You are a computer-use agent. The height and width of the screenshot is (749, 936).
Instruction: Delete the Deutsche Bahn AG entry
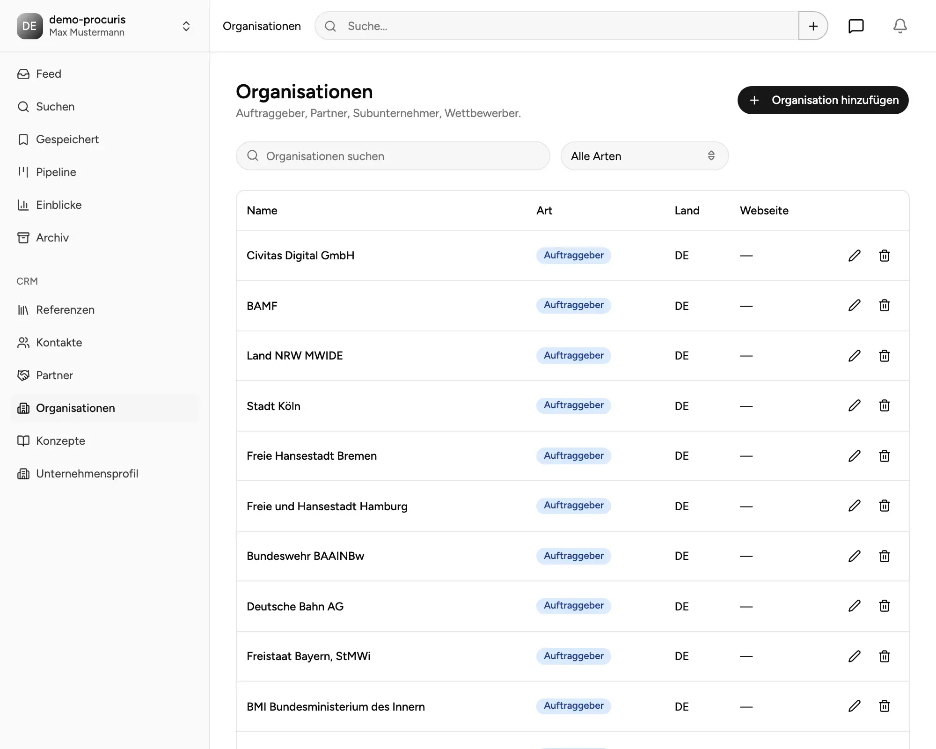point(885,606)
